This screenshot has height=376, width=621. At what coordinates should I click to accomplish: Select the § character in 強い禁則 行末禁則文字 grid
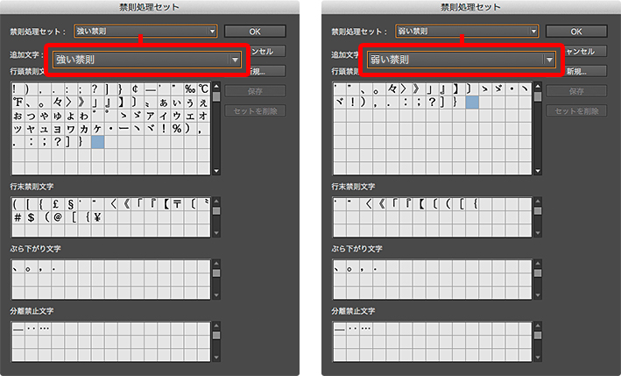(70, 204)
